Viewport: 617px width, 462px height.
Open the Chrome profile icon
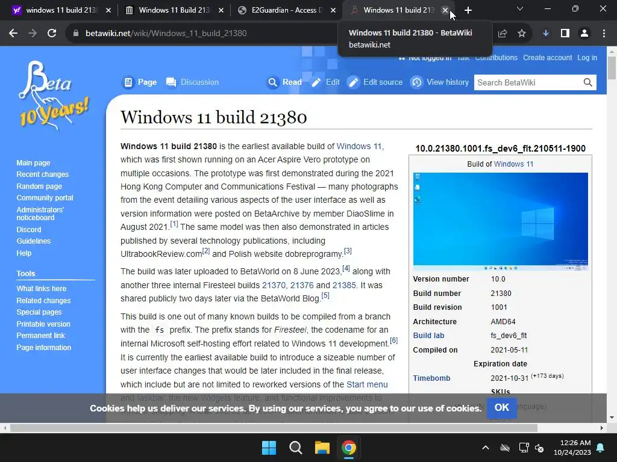[x=584, y=34]
